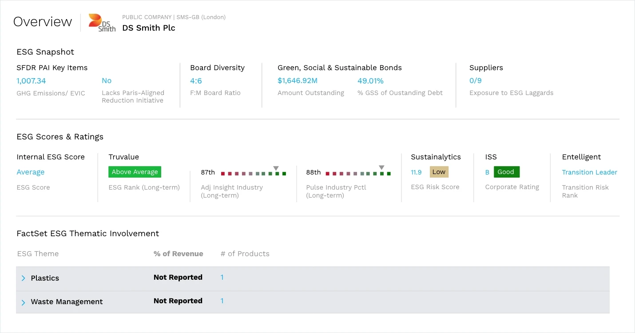Open the 49.01% GSS debt link
The image size is (635, 333).
point(370,81)
